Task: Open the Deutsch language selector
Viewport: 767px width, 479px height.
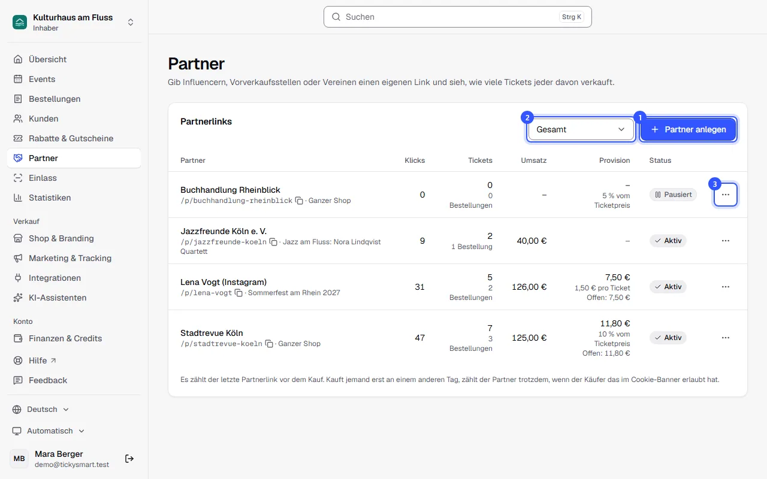Action: click(41, 410)
